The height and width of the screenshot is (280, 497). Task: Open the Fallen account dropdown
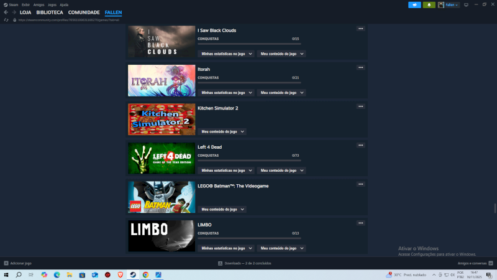(452, 5)
